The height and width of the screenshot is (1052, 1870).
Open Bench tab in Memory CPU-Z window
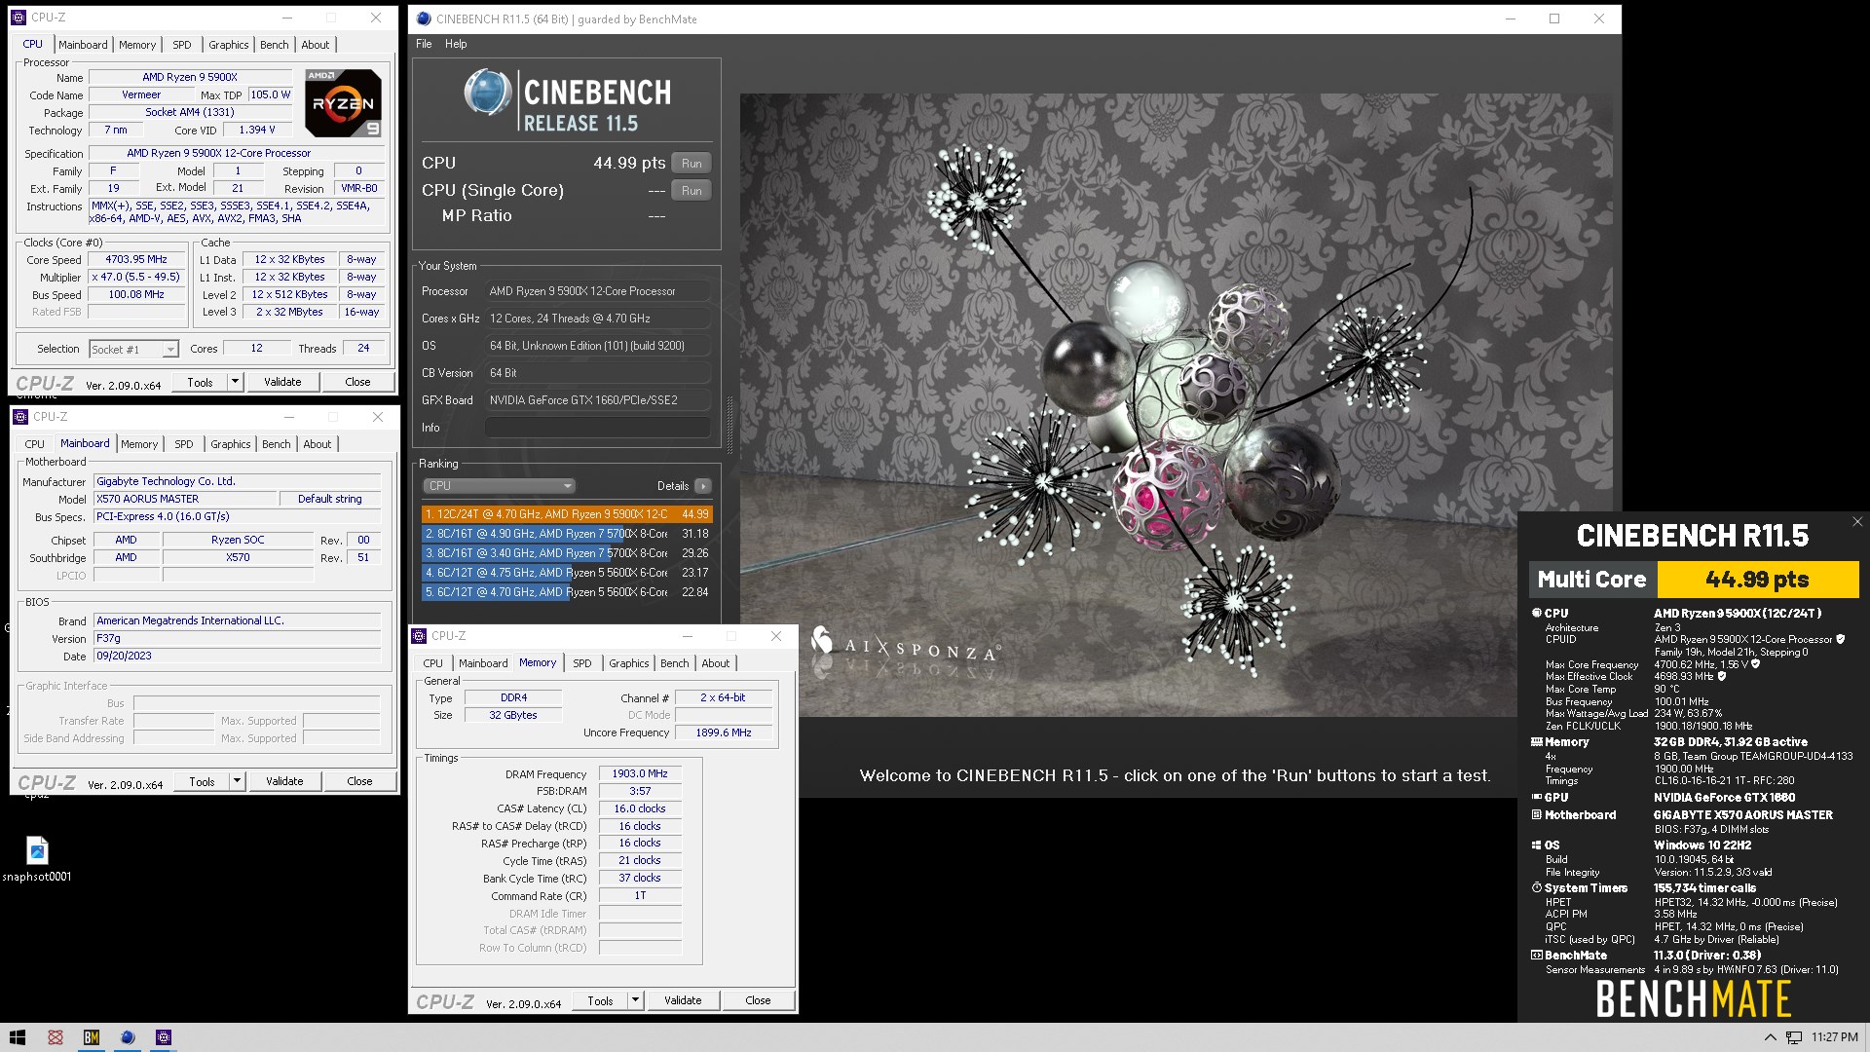click(x=675, y=663)
